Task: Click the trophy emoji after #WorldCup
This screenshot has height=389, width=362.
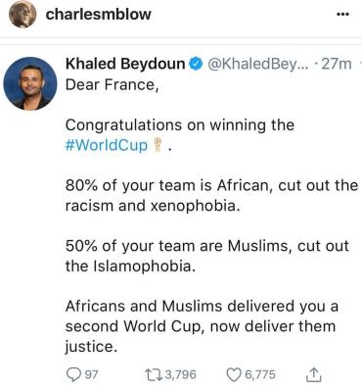Action: (x=158, y=145)
